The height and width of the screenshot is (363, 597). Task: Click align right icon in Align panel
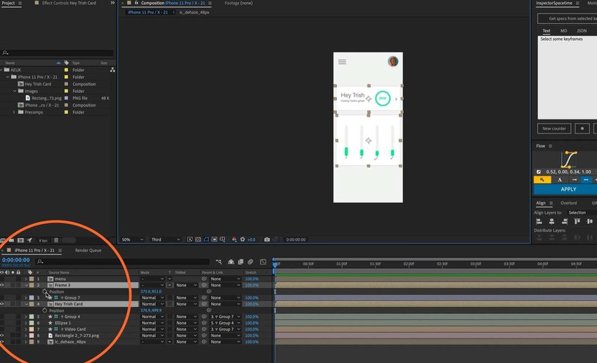(x=564, y=221)
